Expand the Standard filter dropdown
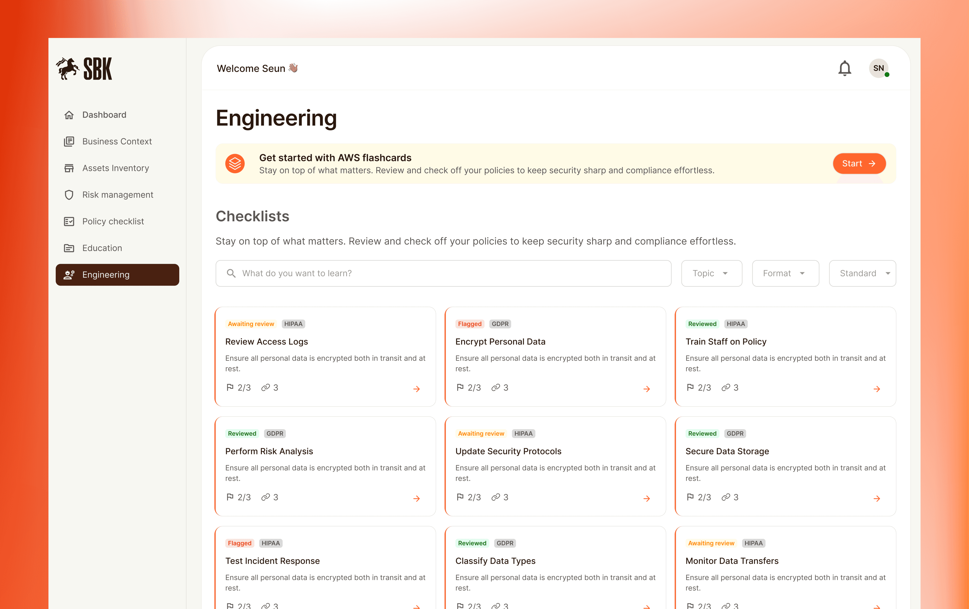 862,273
